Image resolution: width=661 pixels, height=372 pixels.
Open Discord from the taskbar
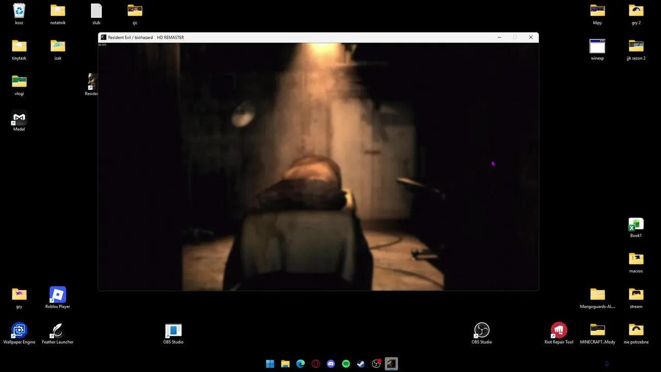pos(331,364)
